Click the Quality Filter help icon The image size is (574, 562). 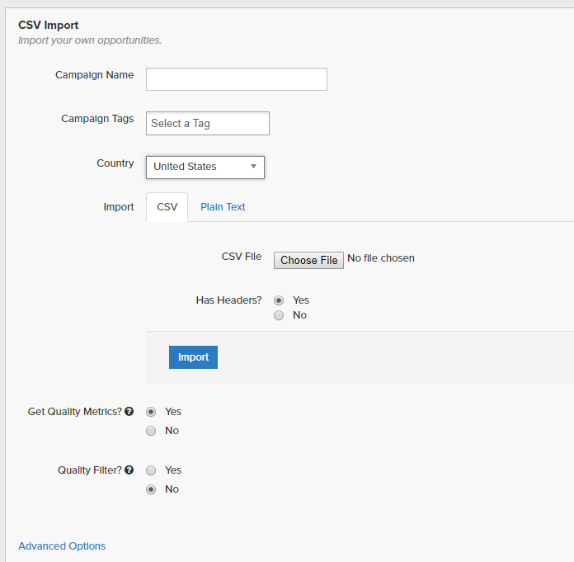point(129,470)
